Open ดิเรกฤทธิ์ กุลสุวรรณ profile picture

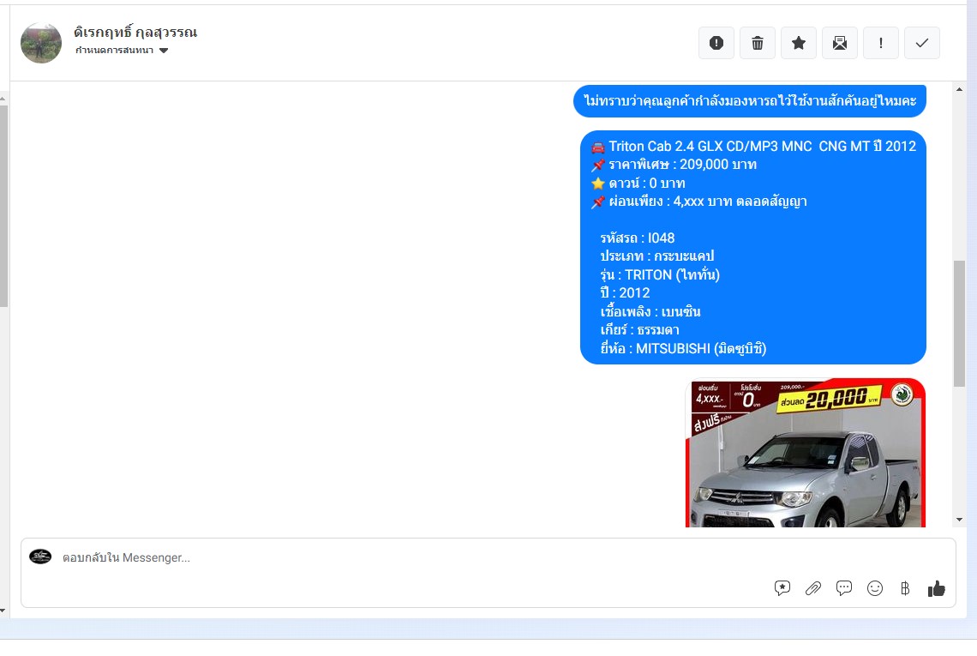(41, 43)
